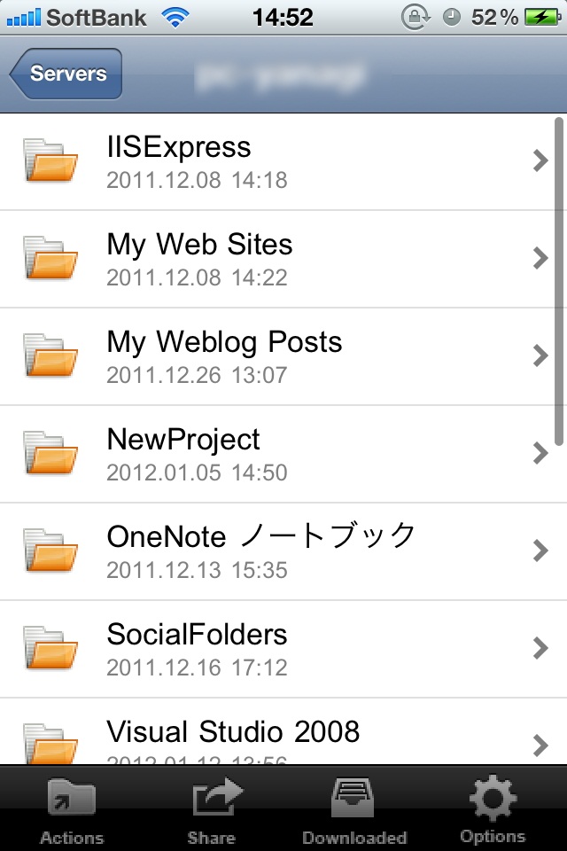Open the My Web Sites folder
This screenshot has width=567, height=851.
[x=266, y=258]
